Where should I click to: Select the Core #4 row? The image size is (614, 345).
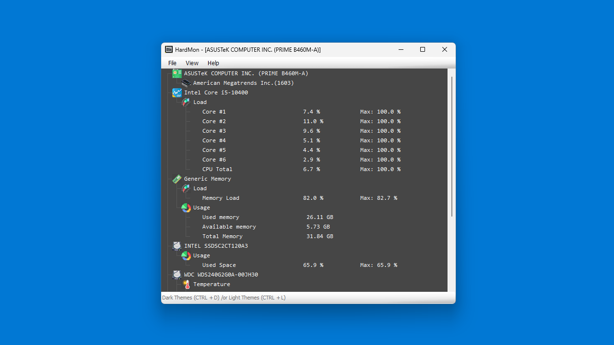(301, 140)
